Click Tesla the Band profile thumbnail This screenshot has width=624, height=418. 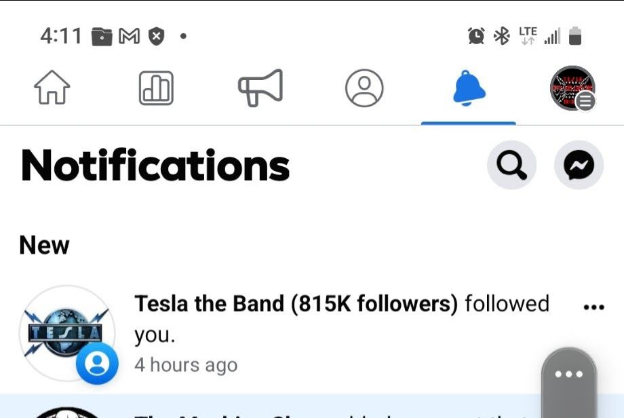[66, 332]
